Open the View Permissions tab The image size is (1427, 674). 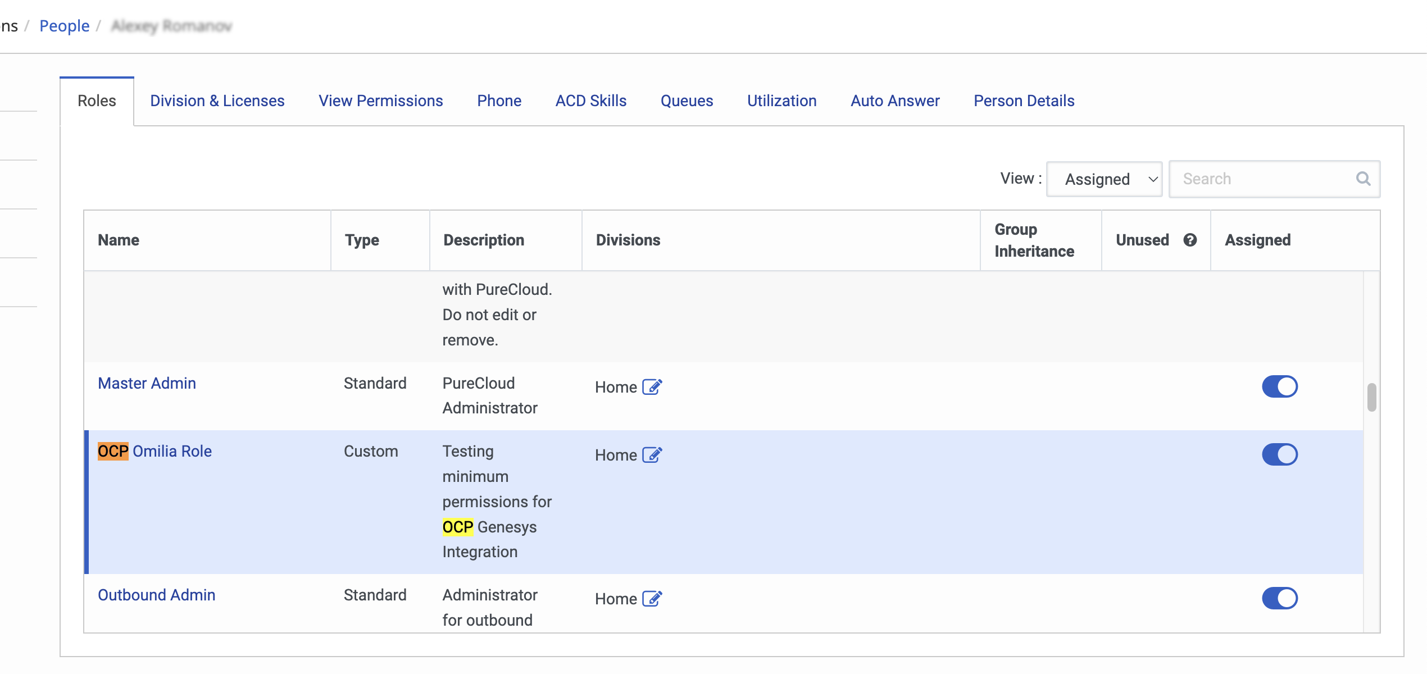tap(380, 101)
